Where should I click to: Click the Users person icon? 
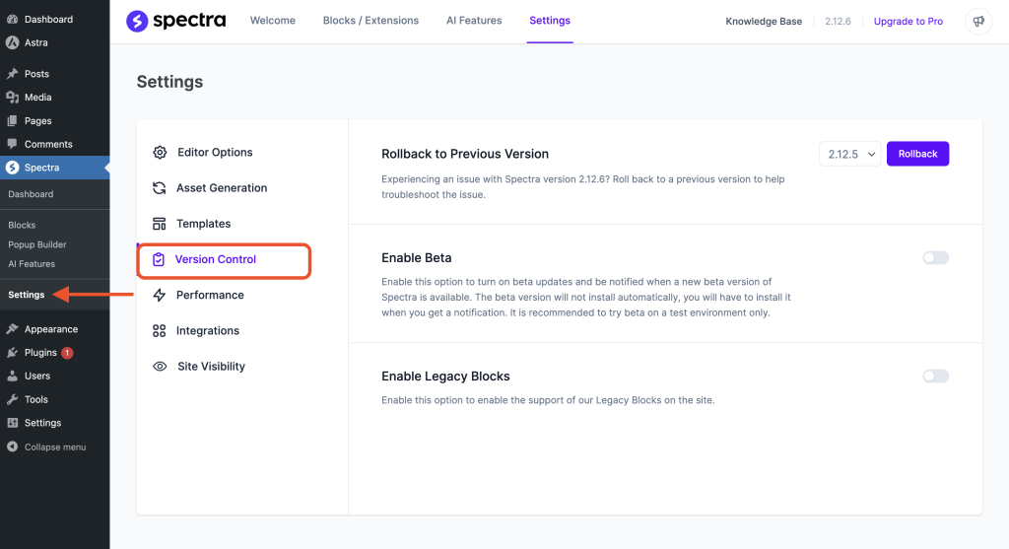pyautogui.click(x=12, y=376)
